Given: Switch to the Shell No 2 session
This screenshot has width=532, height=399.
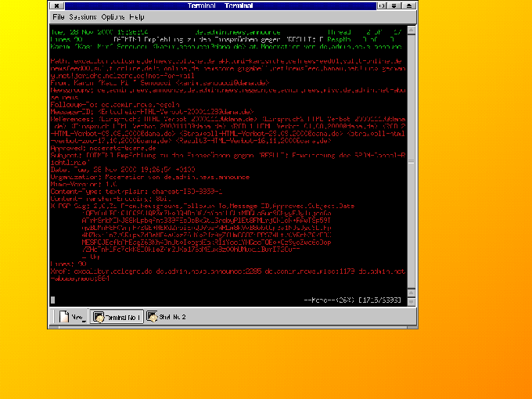Looking at the screenshot, I should (167, 317).
